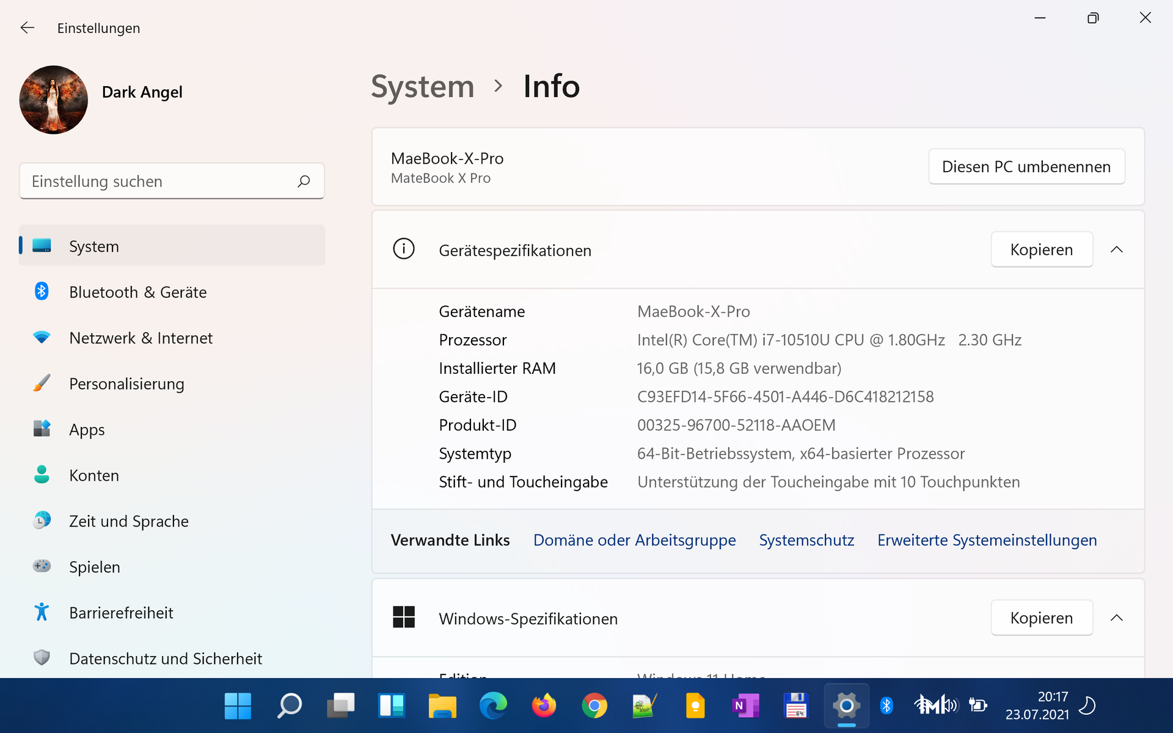Image resolution: width=1173 pixels, height=733 pixels.
Task: Open the floppy disk app in taskbar
Action: (x=796, y=706)
